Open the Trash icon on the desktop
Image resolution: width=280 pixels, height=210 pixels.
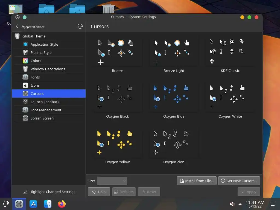click(108, 8)
